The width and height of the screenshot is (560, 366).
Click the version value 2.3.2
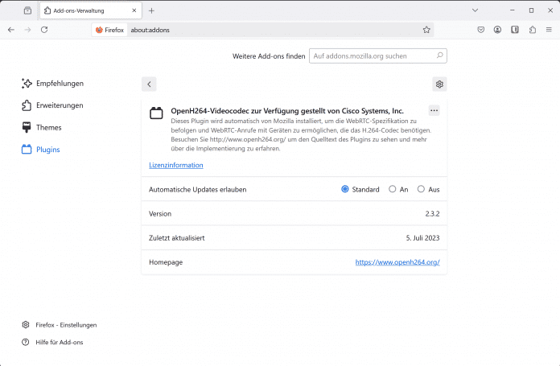(x=432, y=214)
